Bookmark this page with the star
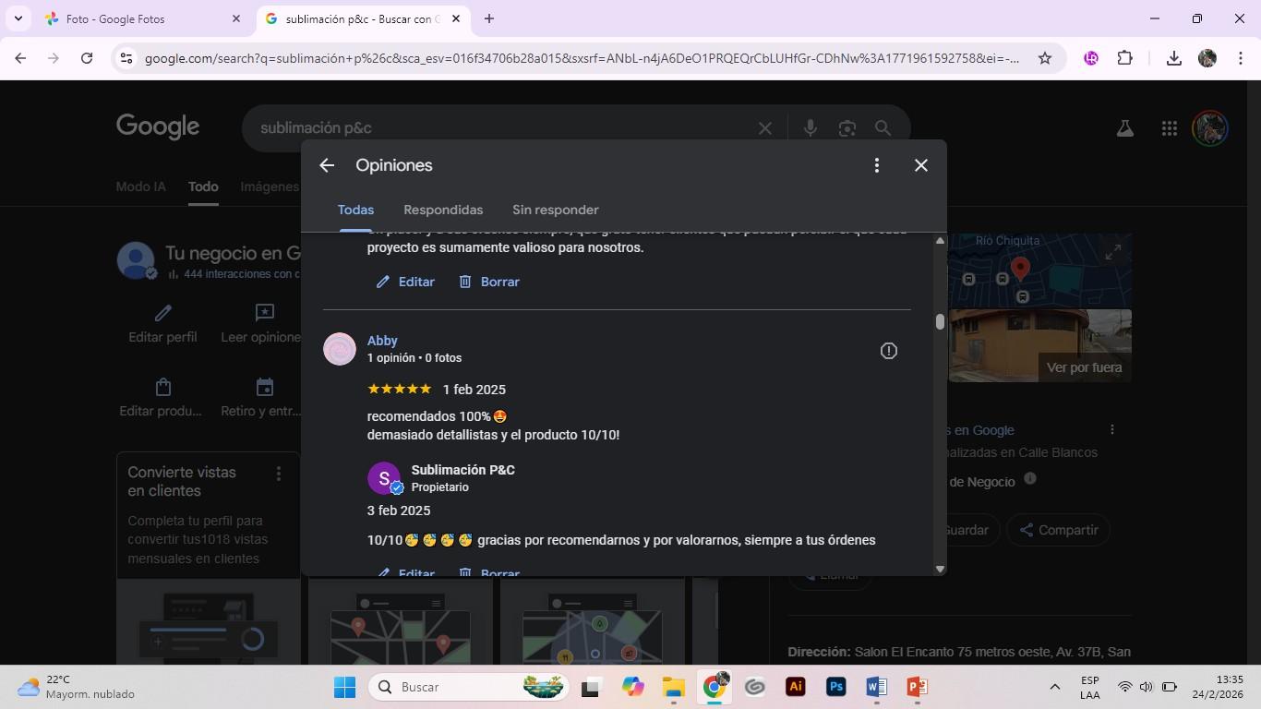Image resolution: width=1261 pixels, height=709 pixels. pos(1045,58)
